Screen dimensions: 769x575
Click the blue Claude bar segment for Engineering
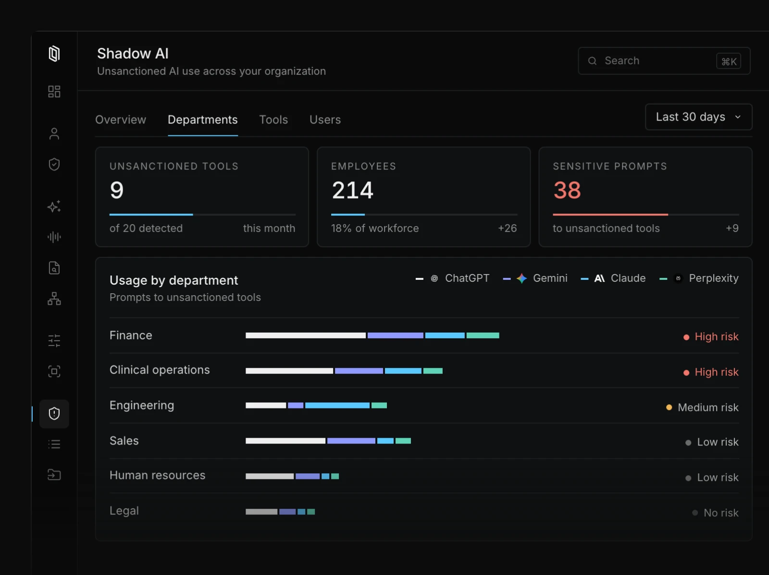click(337, 406)
